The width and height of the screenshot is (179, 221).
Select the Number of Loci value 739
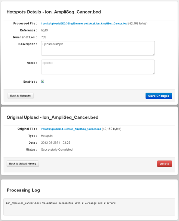pos(43,37)
